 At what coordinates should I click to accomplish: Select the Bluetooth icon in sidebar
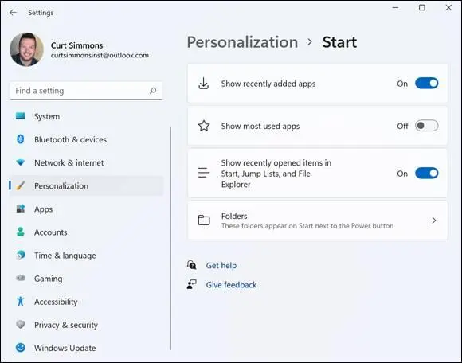point(21,139)
